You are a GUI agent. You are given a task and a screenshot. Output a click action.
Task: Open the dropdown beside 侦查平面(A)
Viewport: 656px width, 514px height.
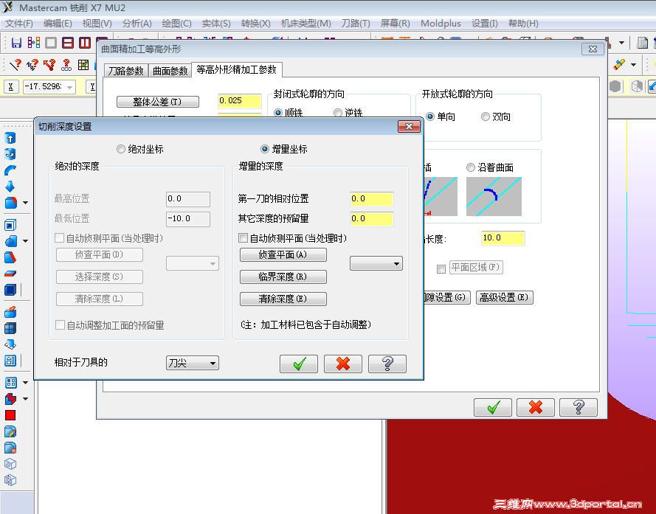(x=376, y=263)
